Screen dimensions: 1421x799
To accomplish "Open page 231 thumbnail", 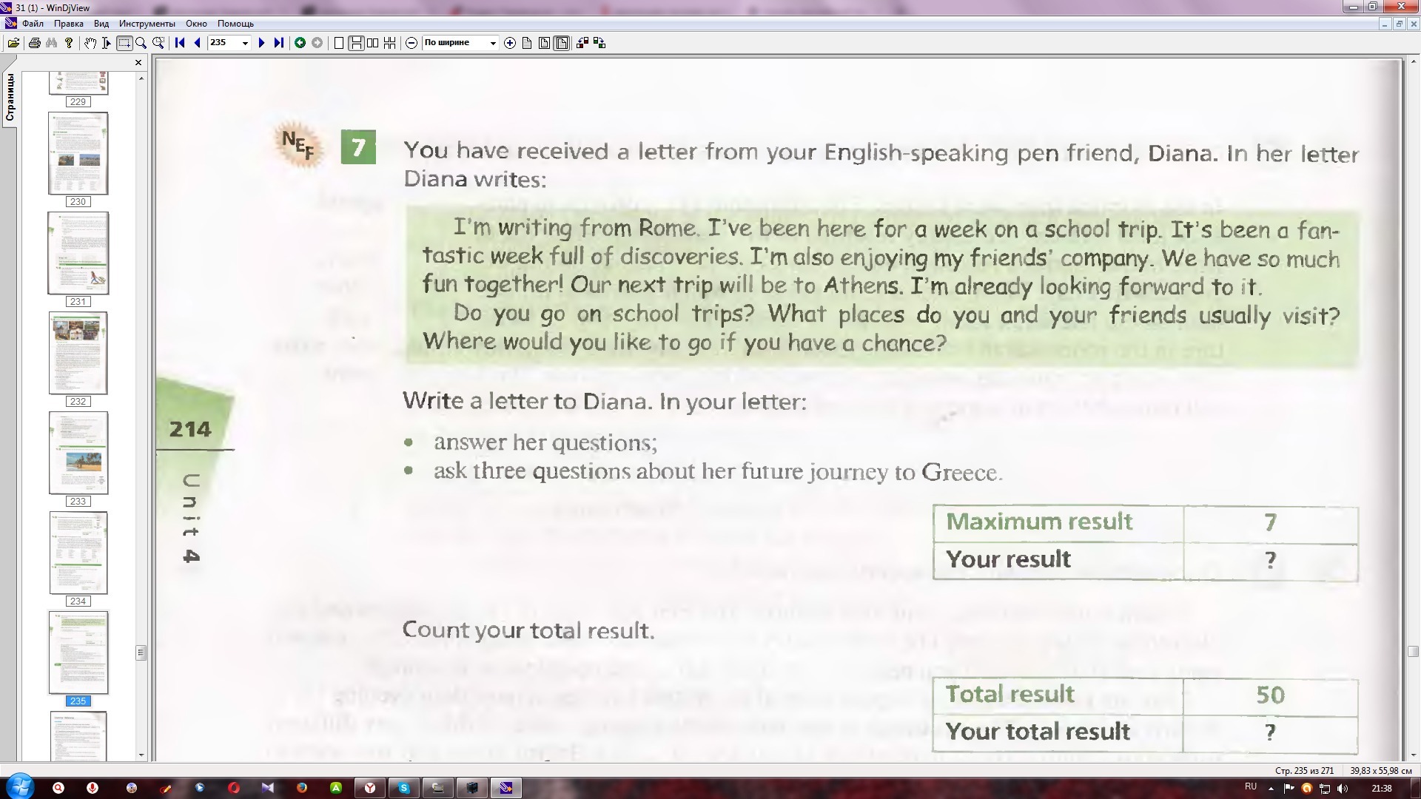I will 78,253.
